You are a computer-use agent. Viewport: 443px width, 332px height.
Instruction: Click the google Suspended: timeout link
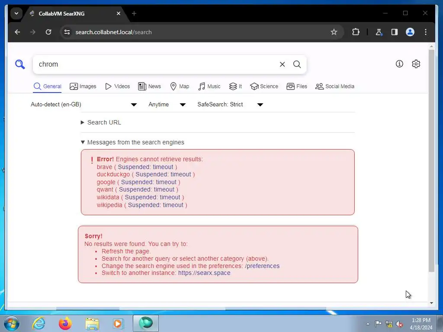click(x=149, y=182)
